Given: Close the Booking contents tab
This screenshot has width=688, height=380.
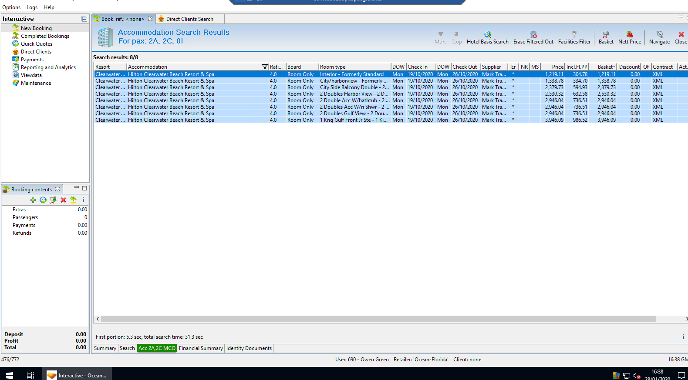Looking at the screenshot, I should [57, 190].
